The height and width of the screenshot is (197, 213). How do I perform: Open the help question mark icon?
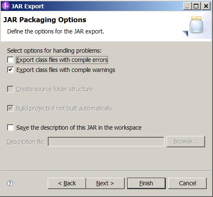(10, 183)
